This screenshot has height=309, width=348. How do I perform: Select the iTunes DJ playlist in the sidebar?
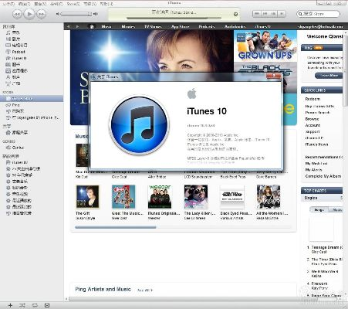(x=20, y=162)
